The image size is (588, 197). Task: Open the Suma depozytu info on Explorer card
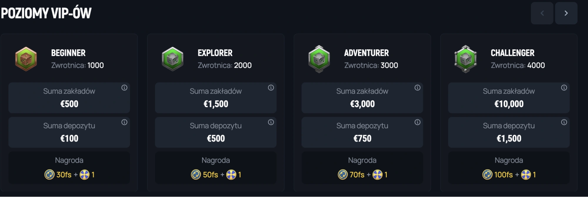tap(271, 122)
